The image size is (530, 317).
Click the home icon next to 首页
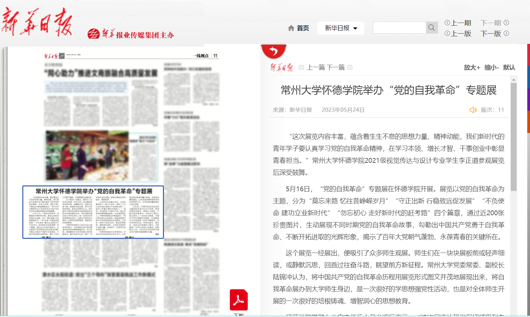[291, 28]
